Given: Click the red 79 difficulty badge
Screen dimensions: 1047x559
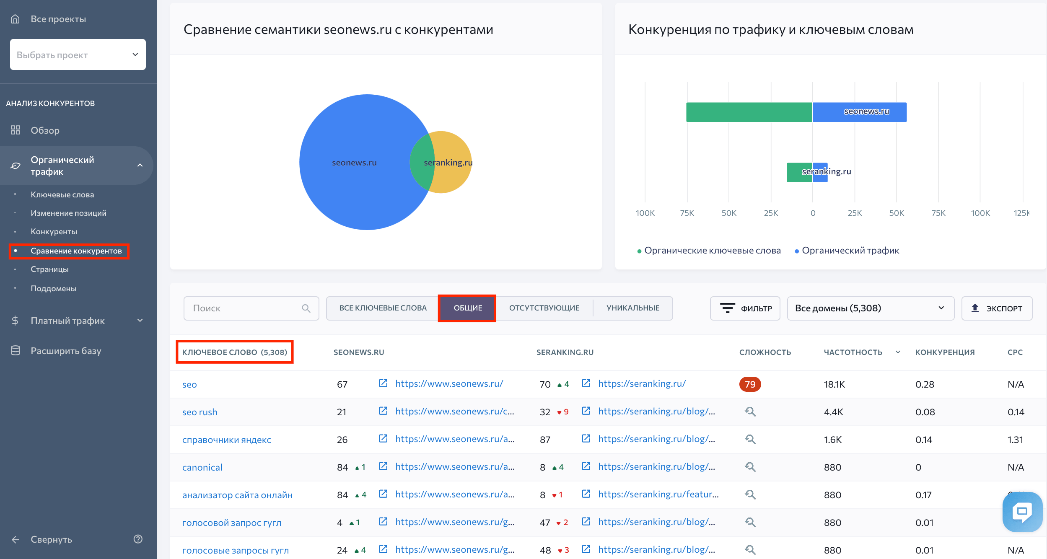Looking at the screenshot, I should [x=750, y=384].
